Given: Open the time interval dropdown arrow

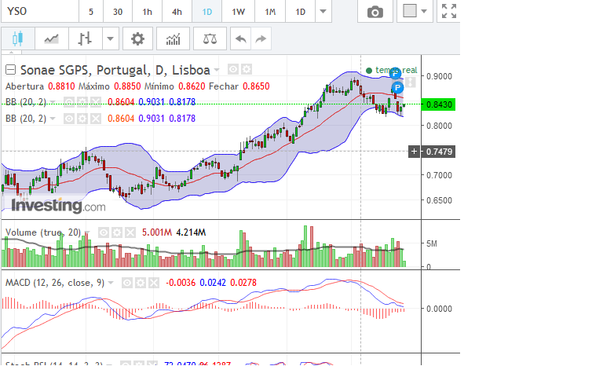Looking at the screenshot, I should [323, 11].
